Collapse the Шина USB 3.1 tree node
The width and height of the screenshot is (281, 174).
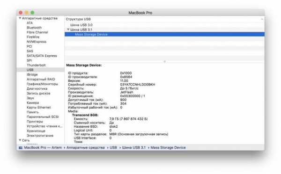68,29
